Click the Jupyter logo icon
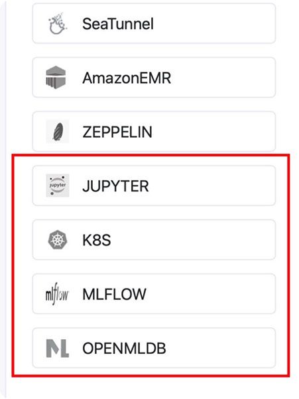 click(x=58, y=186)
